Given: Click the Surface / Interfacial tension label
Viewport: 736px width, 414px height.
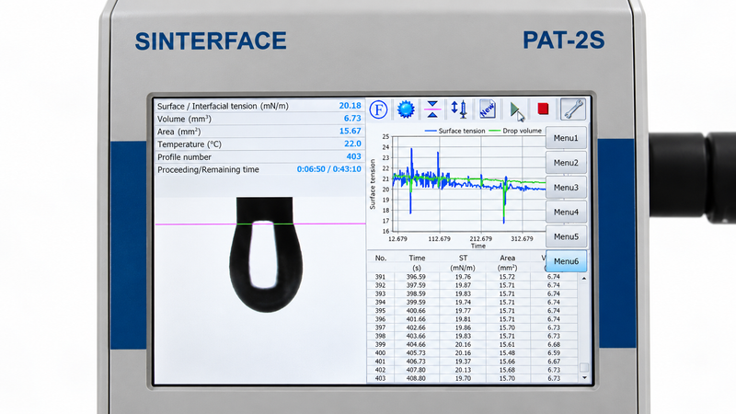Looking at the screenshot, I should point(223,106).
